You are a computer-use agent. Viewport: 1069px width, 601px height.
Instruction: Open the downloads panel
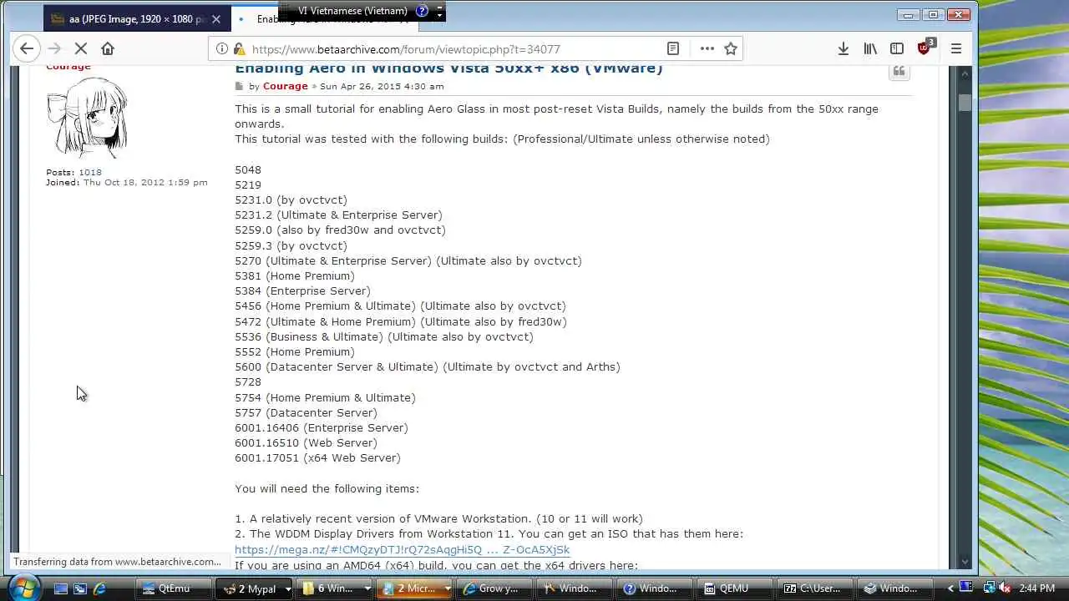(x=844, y=48)
